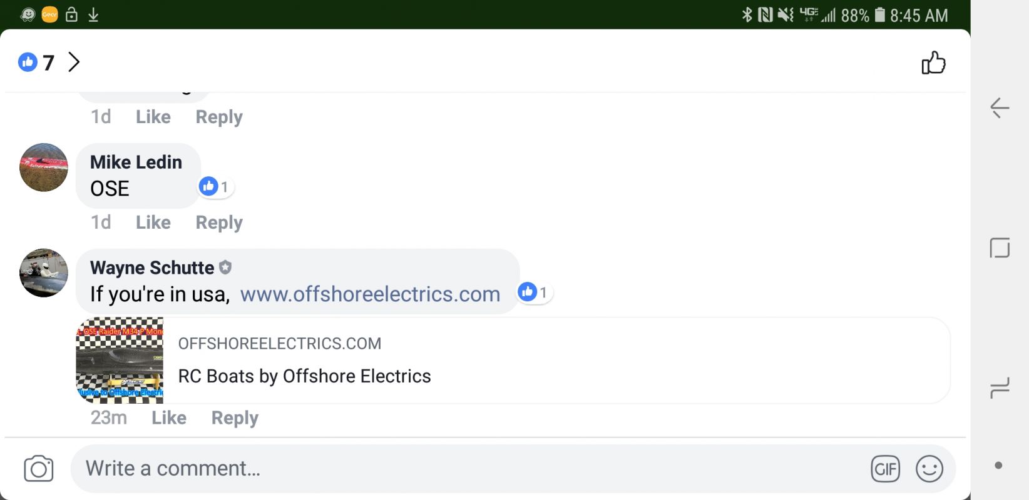
Task: Tap the Android back navigation arrow
Action: point(1000,108)
